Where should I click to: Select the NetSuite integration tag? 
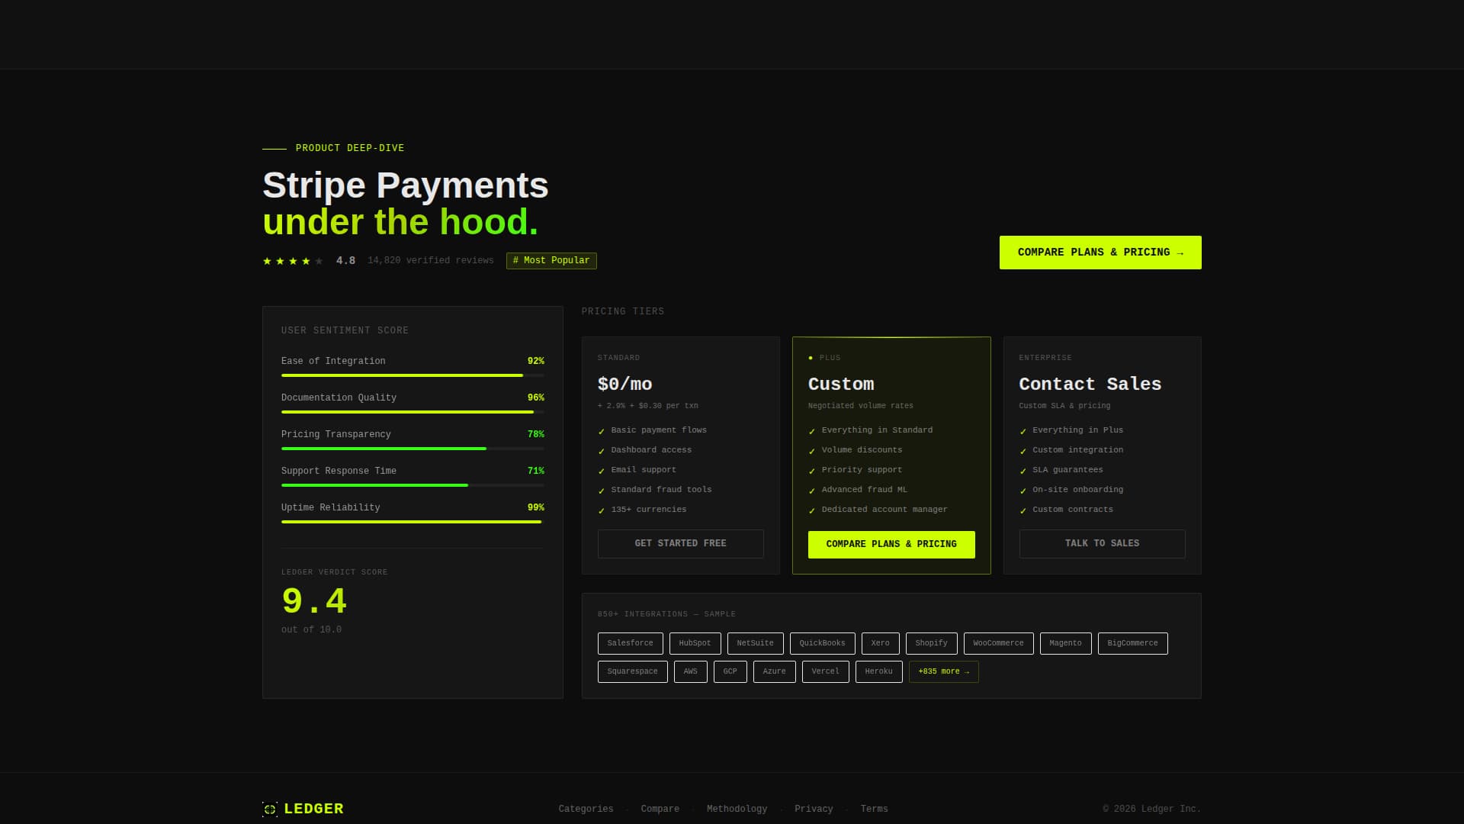[755, 643]
